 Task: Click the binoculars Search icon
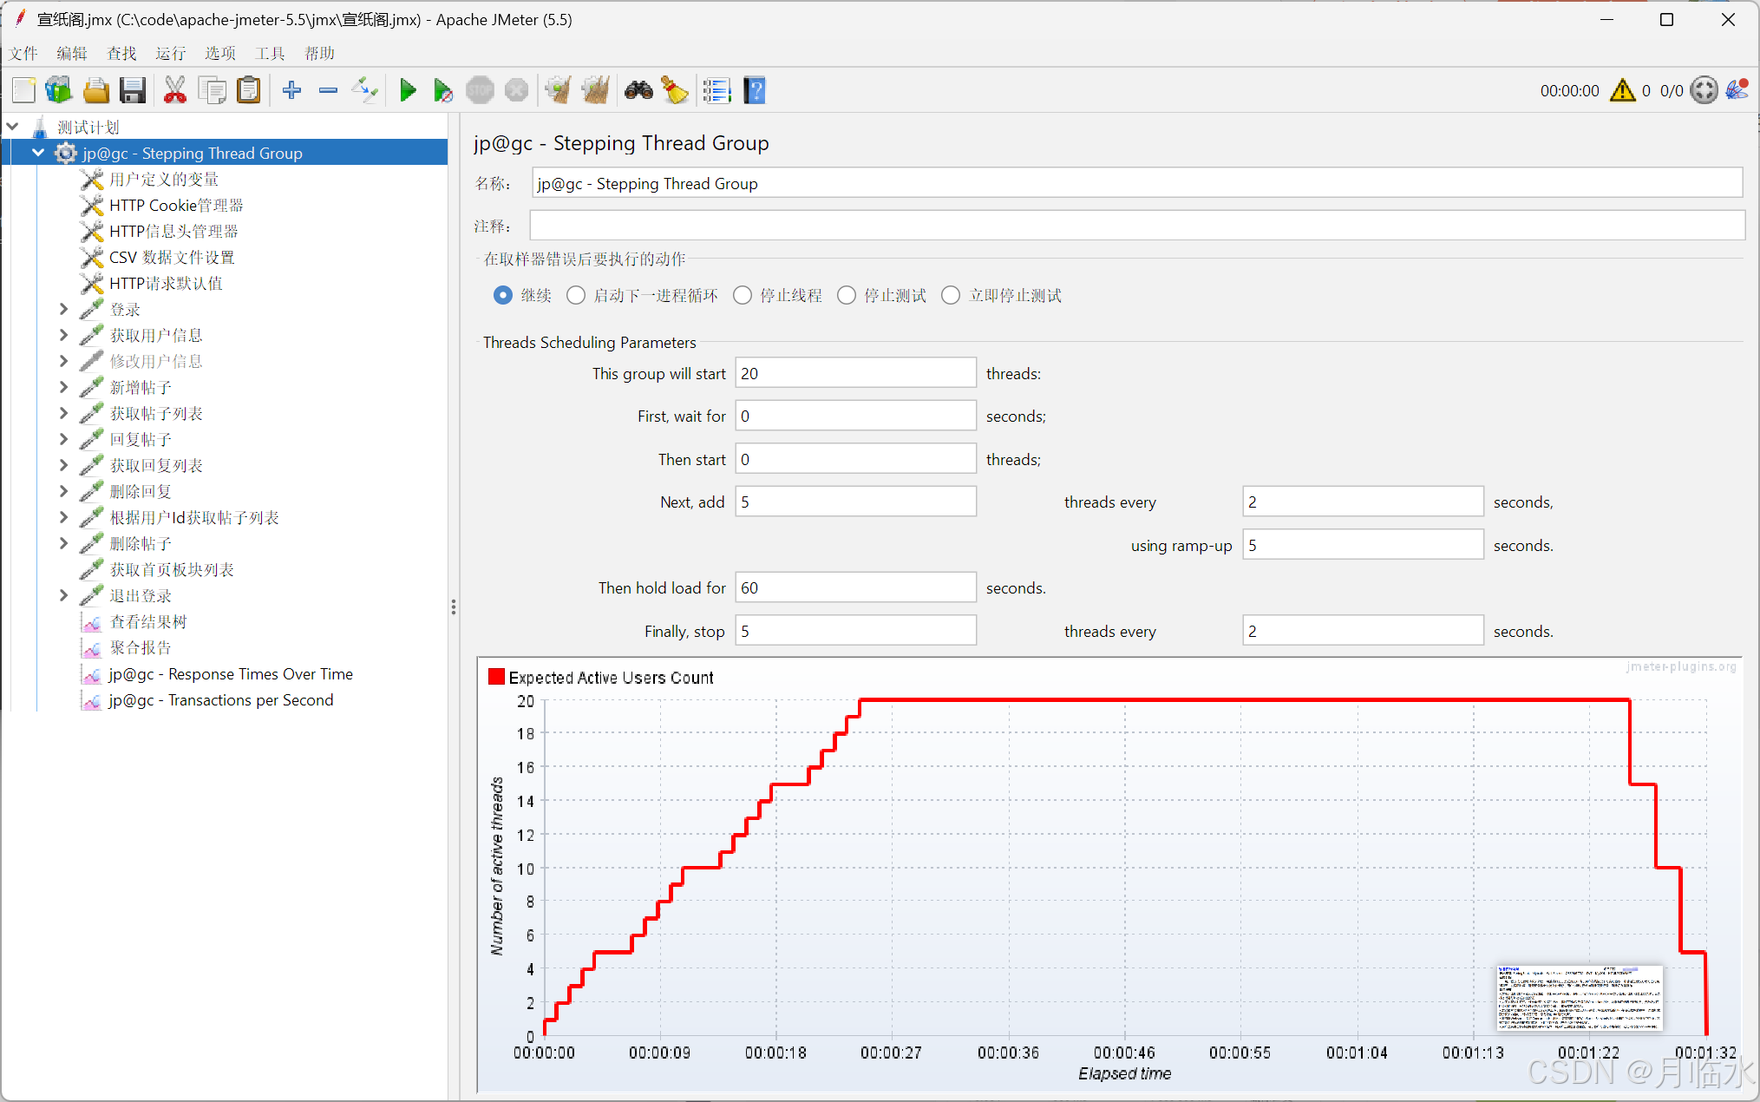click(638, 90)
